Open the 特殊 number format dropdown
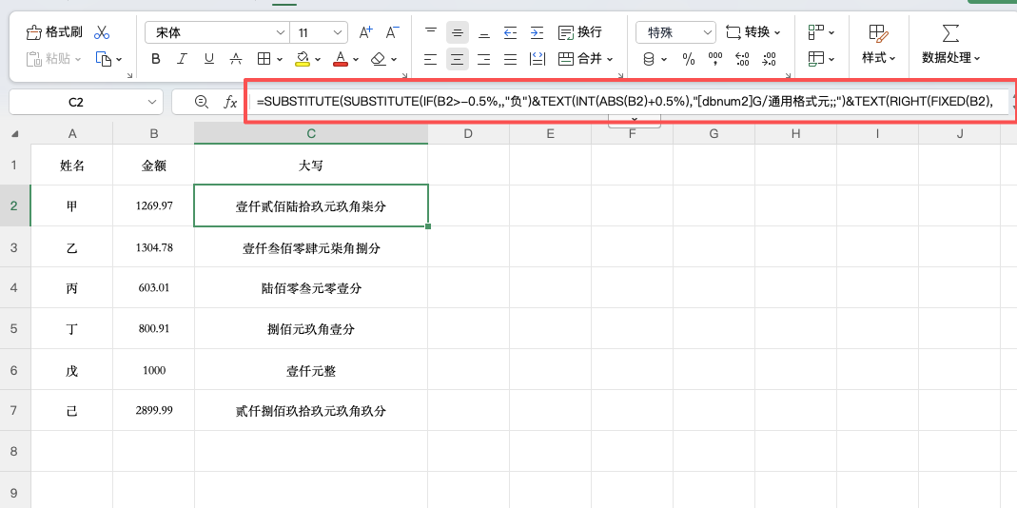Screen dimensions: 1017x508 pyautogui.click(x=675, y=32)
